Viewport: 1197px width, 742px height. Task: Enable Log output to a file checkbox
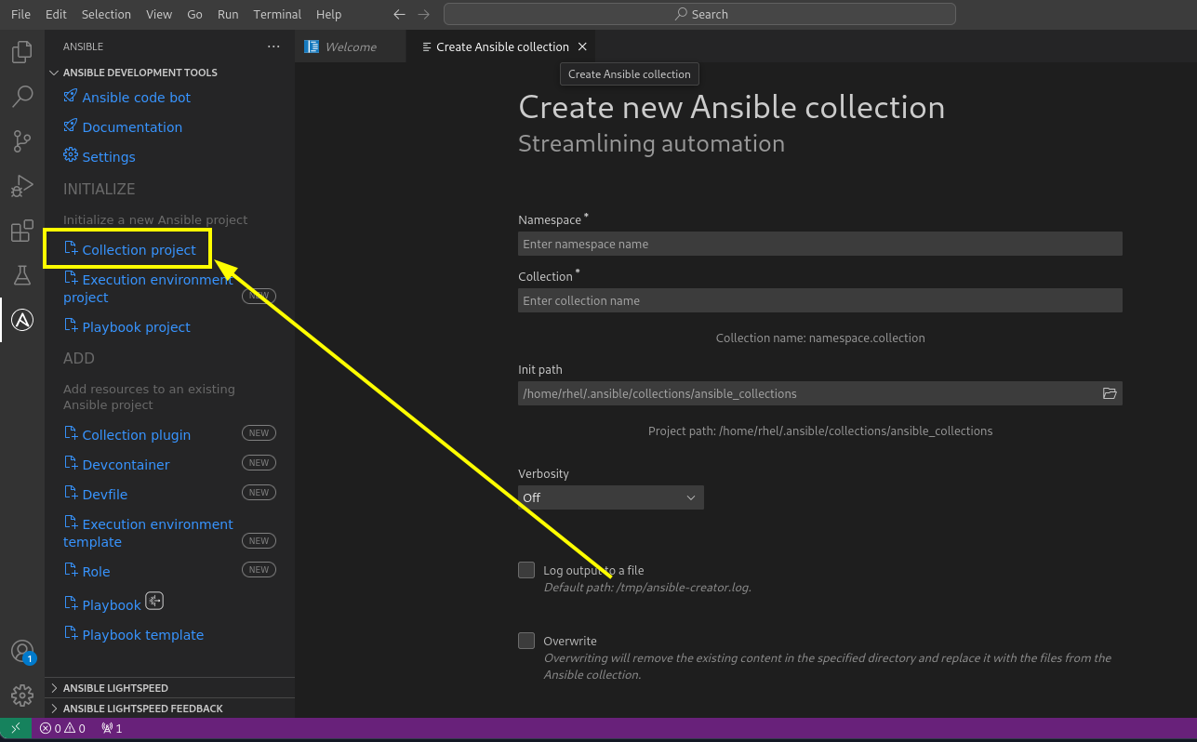point(526,570)
